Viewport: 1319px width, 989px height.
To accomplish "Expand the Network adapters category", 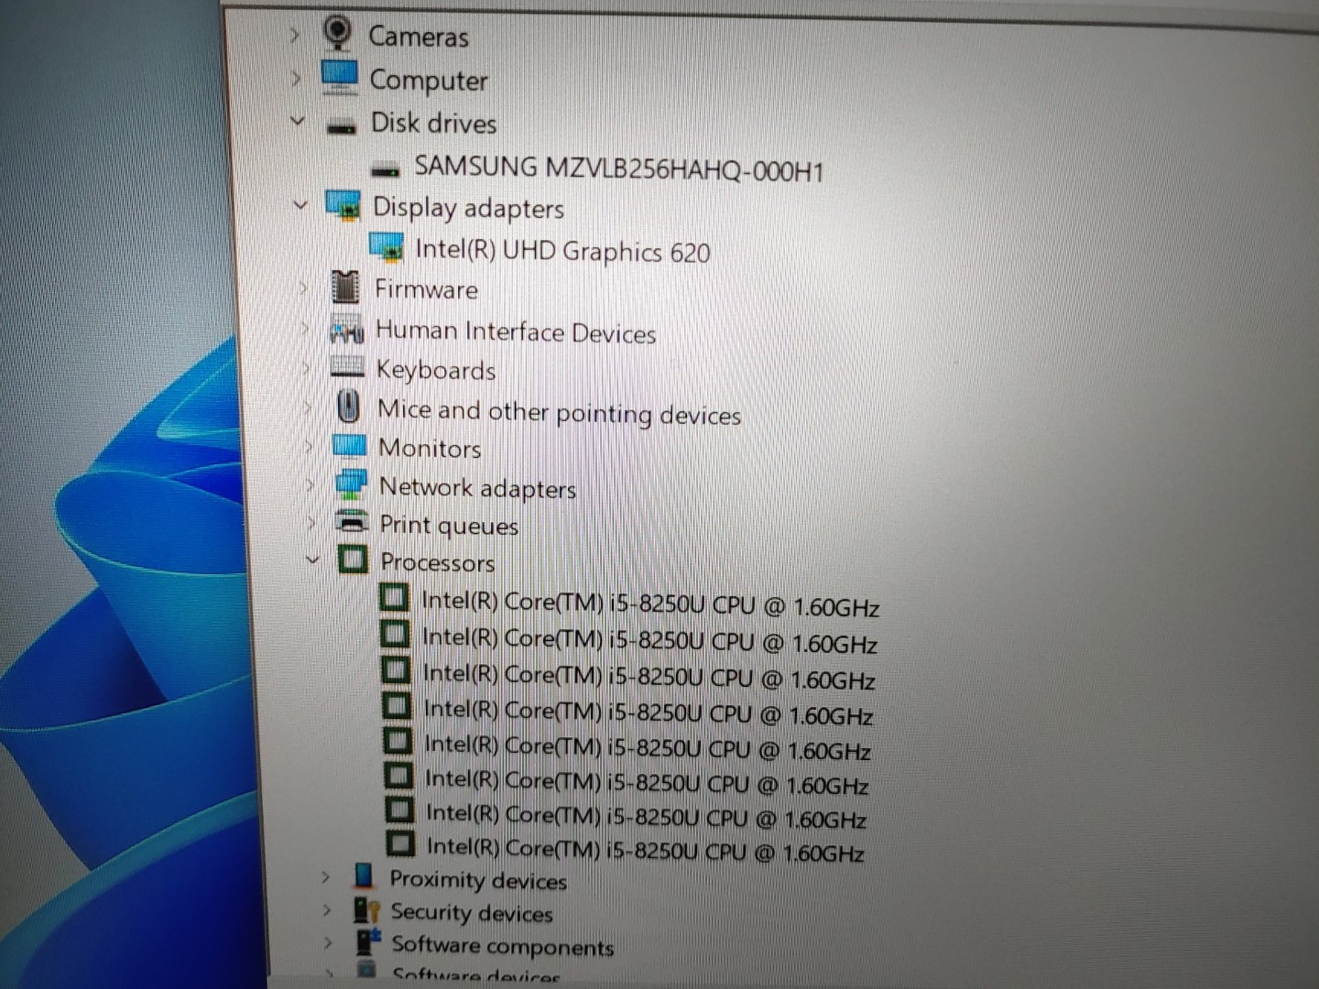I will (x=311, y=485).
